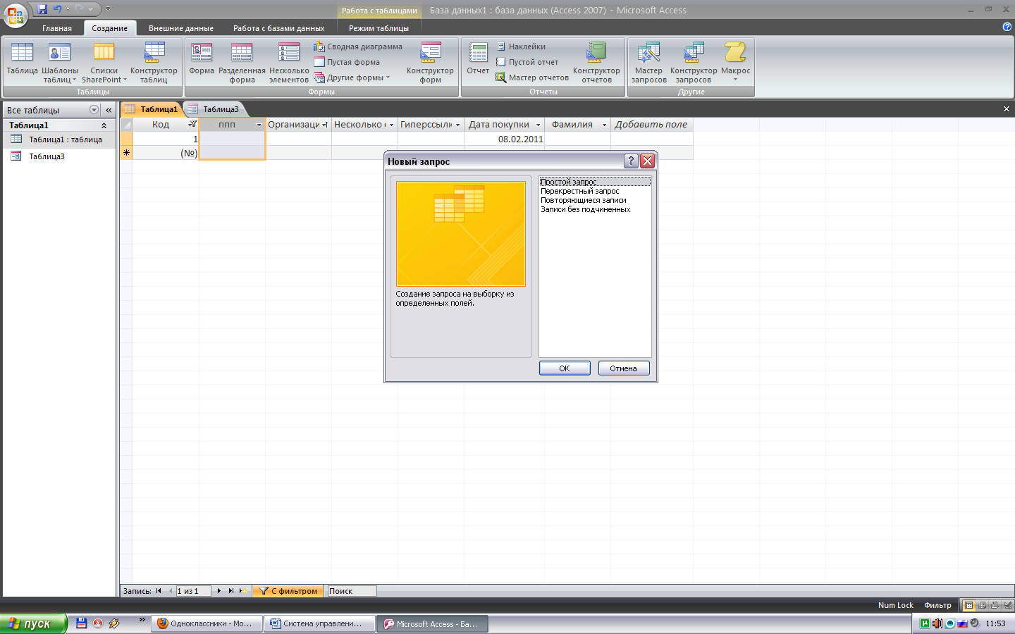Image resolution: width=1015 pixels, height=634 pixels.
Task: Switch to the Внешние данные ribbon tab
Action: click(x=181, y=28)
